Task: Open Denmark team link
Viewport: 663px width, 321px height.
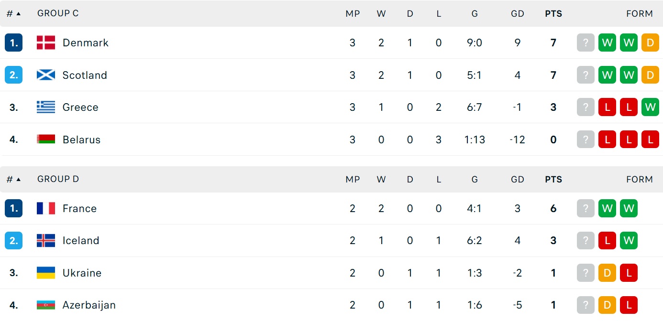Action: (86, 43)
